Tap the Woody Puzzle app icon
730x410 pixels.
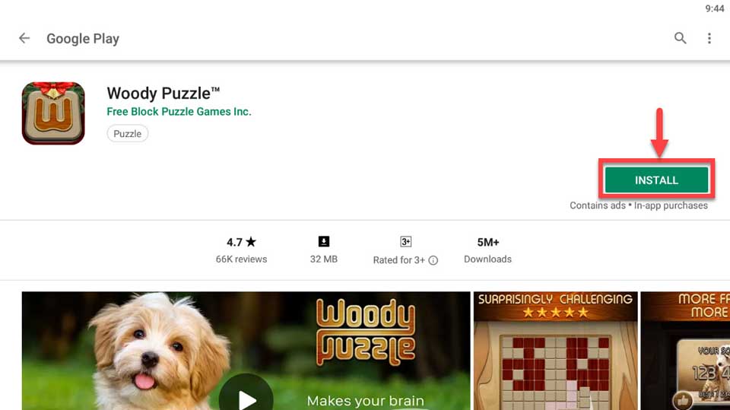click(x=53, y=113)
